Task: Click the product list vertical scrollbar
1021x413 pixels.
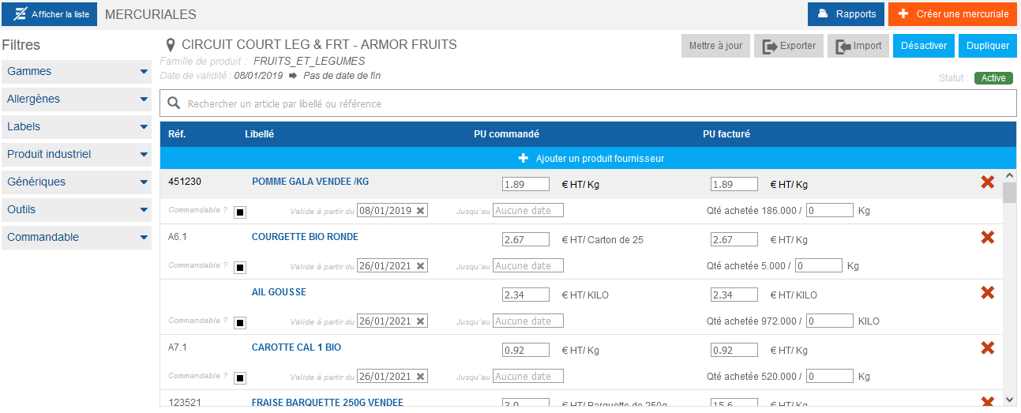Action: pos(1009,288)
